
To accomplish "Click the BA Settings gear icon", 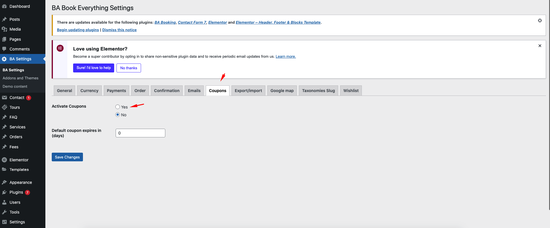I will pos(4,59).
